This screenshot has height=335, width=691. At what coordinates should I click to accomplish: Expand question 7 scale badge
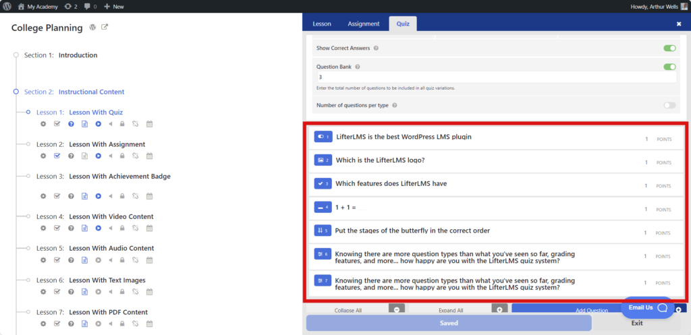323,280
